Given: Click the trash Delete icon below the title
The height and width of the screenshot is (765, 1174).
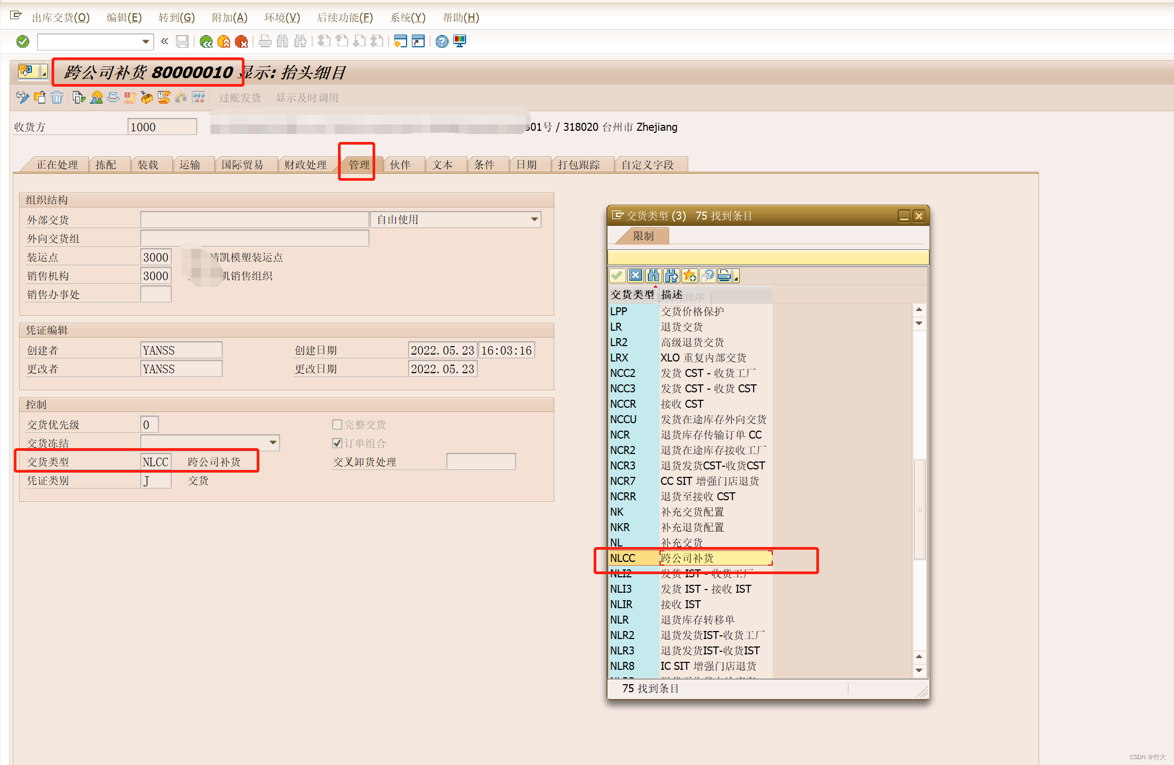Looking at the screenshot, I should tap(57, 97).
